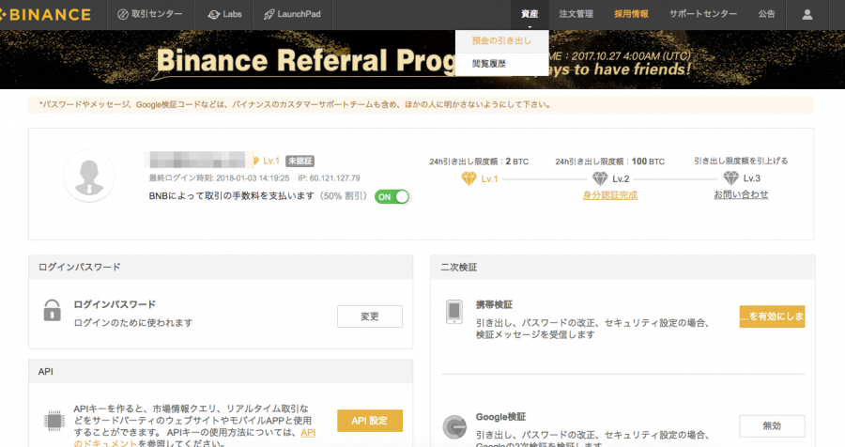Click the 最終ログイン時刻 login time text

[x=220, y=177]
